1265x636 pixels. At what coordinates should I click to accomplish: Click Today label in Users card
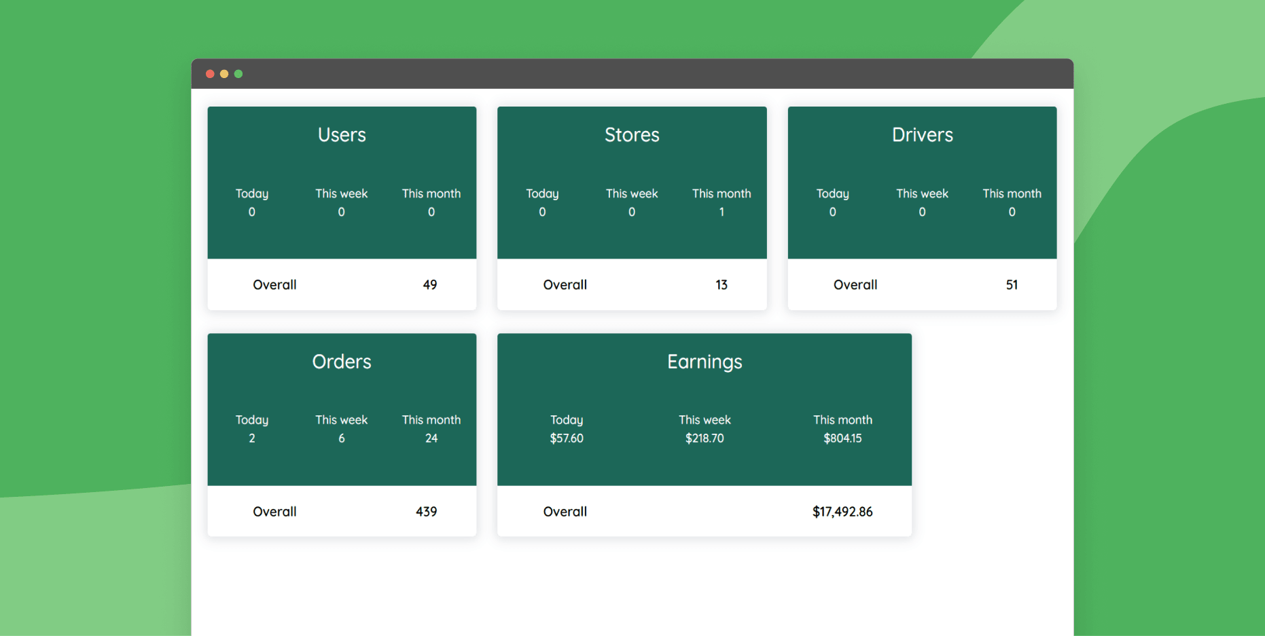[252, 194]
